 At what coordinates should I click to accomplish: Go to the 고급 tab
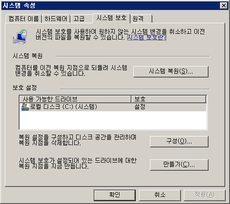pyautogui.click(x=81, y=19)
